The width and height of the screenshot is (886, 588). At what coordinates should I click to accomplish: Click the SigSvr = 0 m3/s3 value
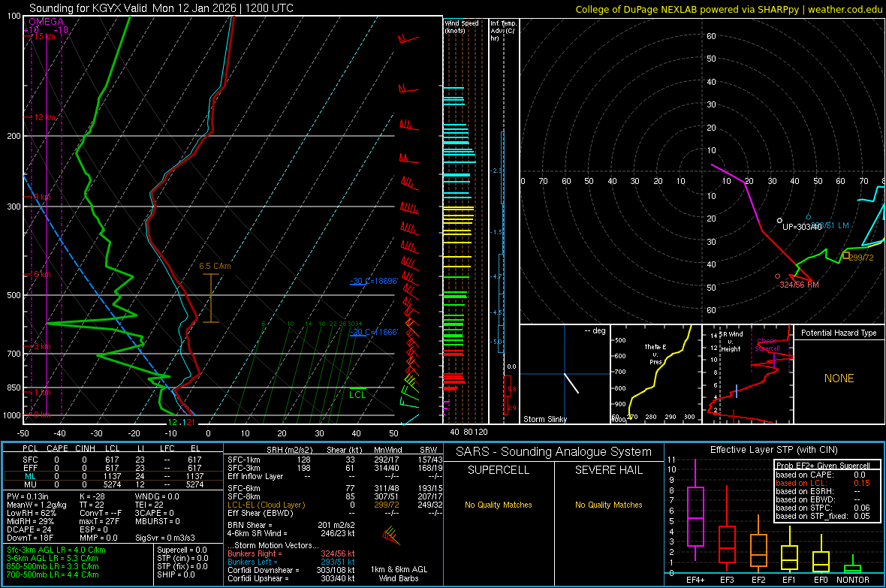[x=165, y=538]
